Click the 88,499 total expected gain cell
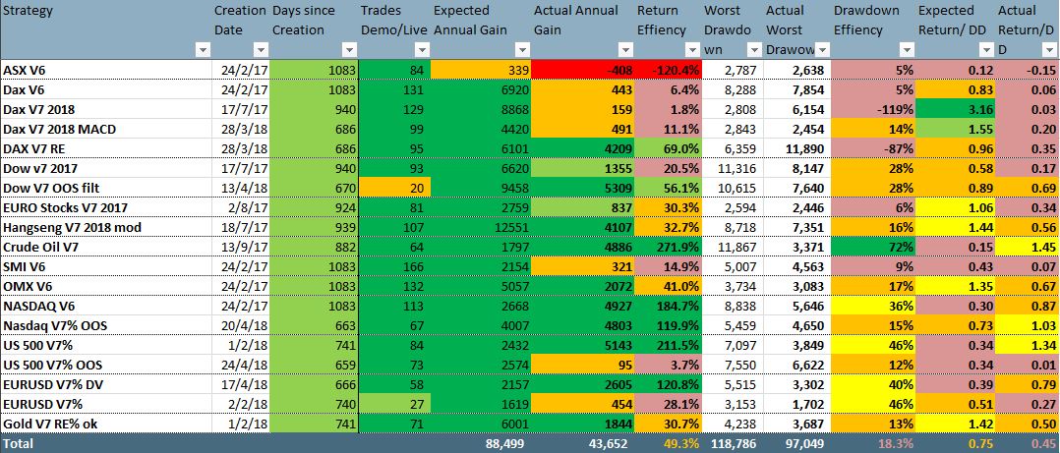 [x=480, y=443]
